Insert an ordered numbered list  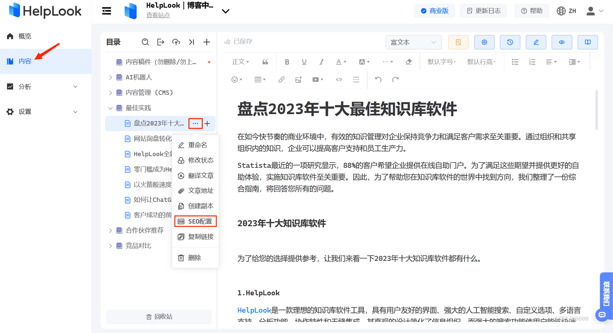[532, 62]
